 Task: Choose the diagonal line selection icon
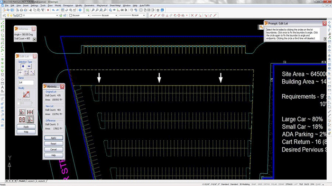tap(32, 72)
